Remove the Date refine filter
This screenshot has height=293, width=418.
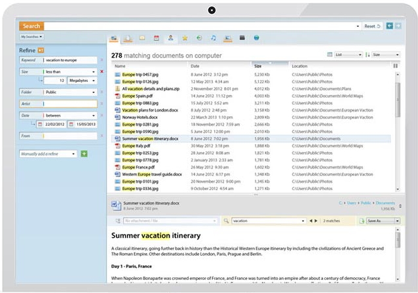[102, 115]
